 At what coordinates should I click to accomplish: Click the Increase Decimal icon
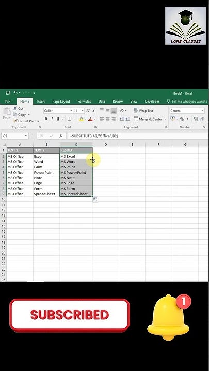pos(196,119)
